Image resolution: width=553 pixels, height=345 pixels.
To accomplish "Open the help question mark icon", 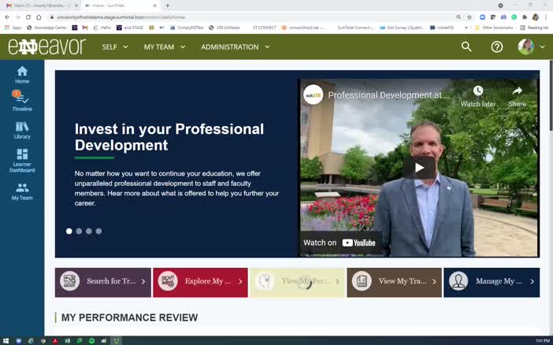I will tap(497, 46).
